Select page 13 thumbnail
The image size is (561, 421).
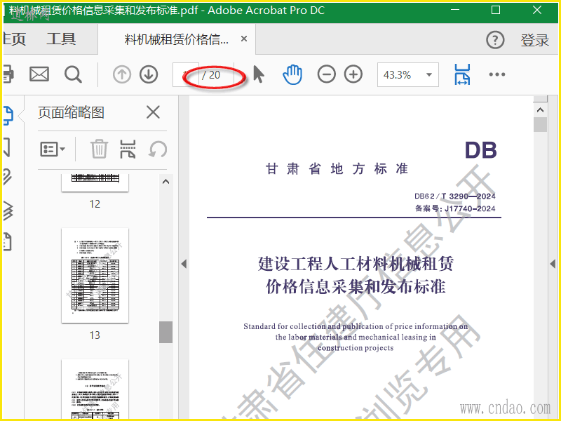click(x=95, y=275)
